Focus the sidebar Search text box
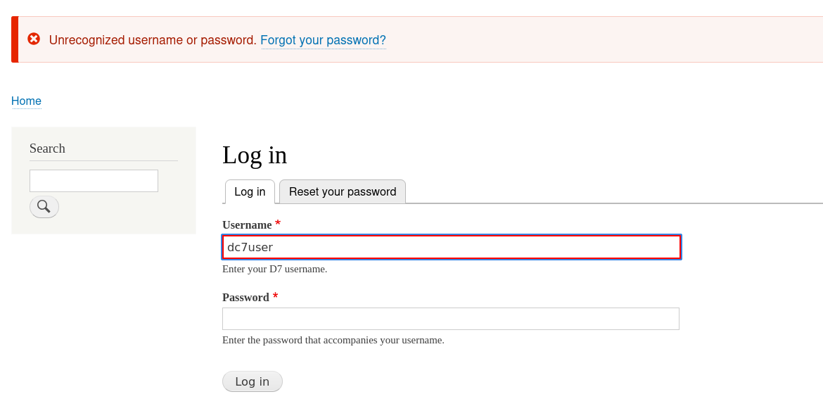The width and height of the screenshot is (823, 418). [94, 181]
